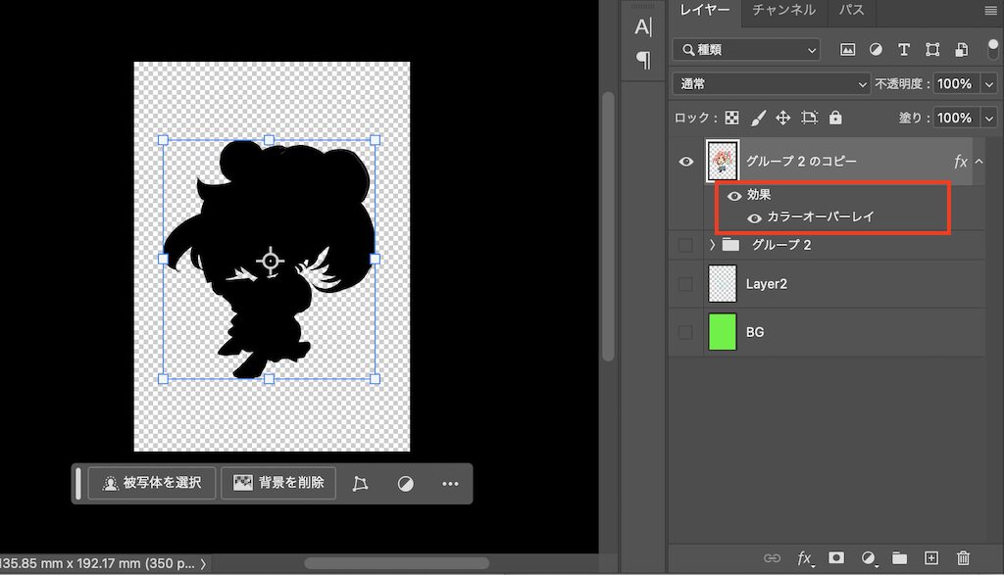Create new fill or adjustment layer
Viewport: 1004px width, 575px height.
(869, 559)
